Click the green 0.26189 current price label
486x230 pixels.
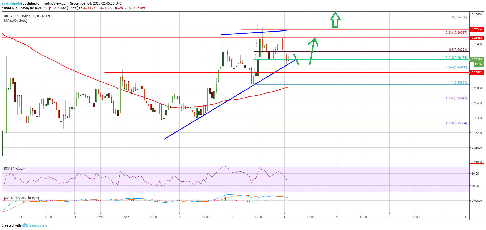point(477,59)
